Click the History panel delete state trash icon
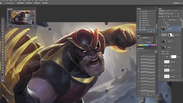 (x=154, y=32)
